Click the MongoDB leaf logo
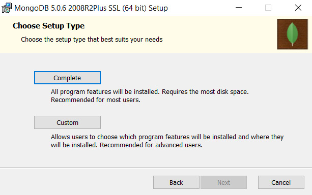Viewport: 312px width, 195px height. 292,34
